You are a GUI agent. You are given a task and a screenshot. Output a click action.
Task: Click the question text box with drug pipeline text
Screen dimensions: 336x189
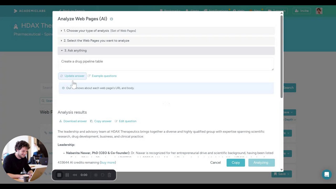pos(166,64)
